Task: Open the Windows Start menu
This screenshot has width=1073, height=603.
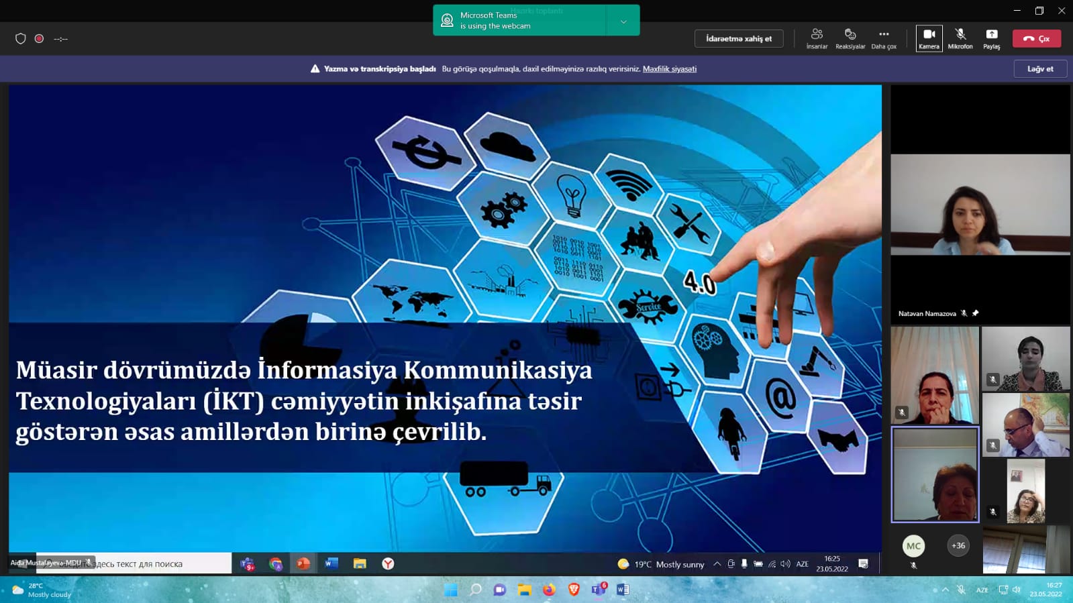Action: (x=451, y=590)
